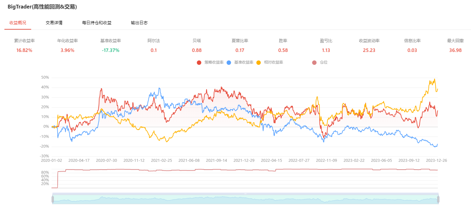Click the 收益波动率 metric label

(369, 41)
